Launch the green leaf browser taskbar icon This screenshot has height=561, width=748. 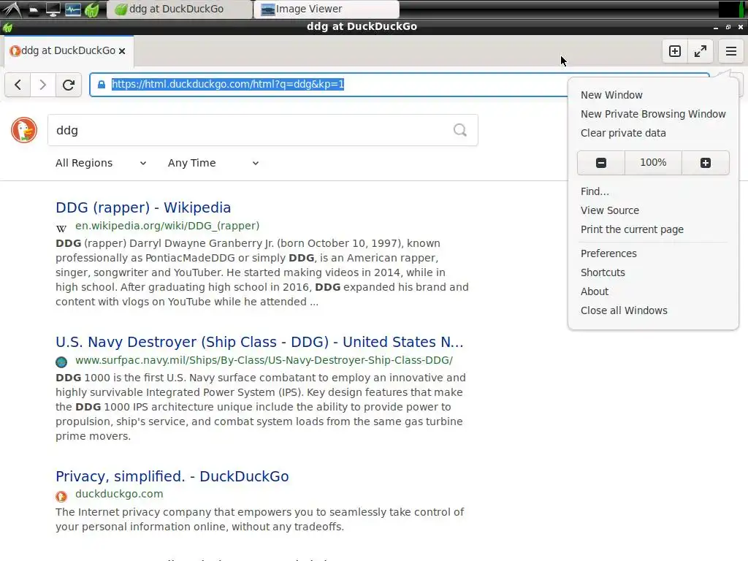(92, 9)
